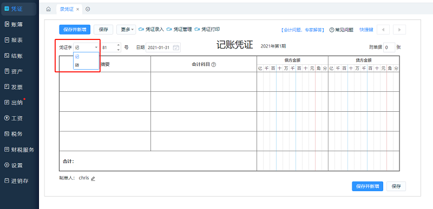The image size is (433, 209).
Task: Open 会计问题，专家解答 link
Action: pos(303,30)
